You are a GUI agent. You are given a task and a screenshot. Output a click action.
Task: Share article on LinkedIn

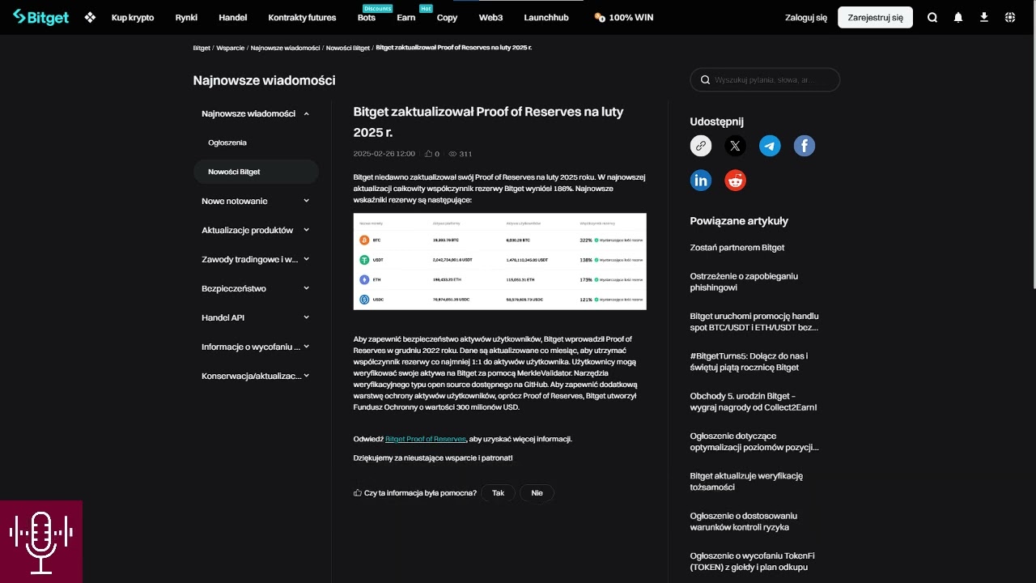701,181
